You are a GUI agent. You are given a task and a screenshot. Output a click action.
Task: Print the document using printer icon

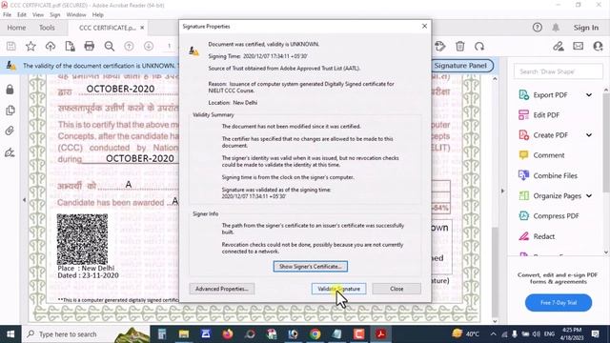pyautogui.click(x=89, y=47)
